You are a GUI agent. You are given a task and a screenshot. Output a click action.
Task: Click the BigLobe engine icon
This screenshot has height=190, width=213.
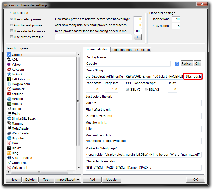coord(9,138)
